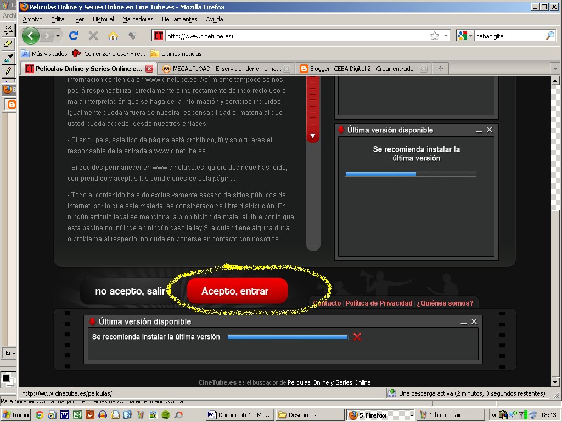Image resolution: width=562 pixels, height=422 pixels.
Task: Open the Herramientas menu
Action: (x=179, y=19)
